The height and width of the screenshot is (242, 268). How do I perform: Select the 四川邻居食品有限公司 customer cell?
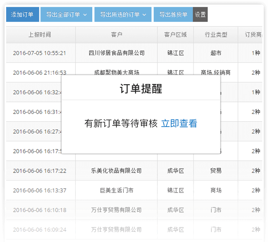[x=116, y=53]
